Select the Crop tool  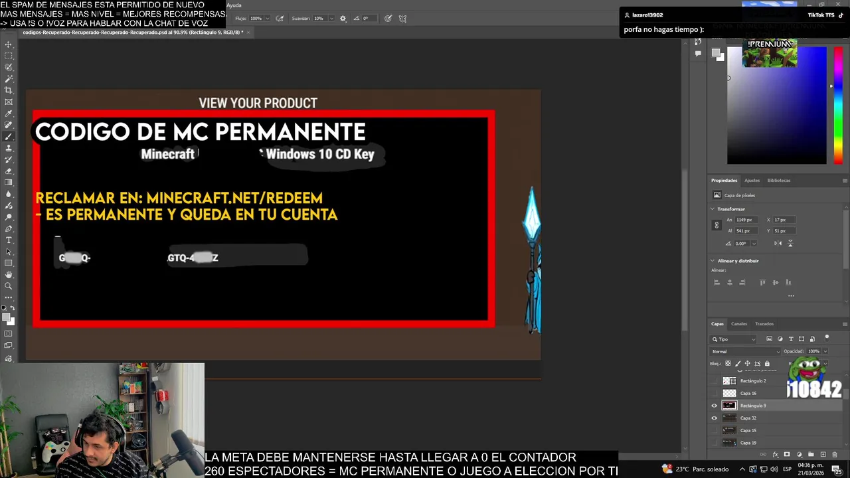point(9,90)
